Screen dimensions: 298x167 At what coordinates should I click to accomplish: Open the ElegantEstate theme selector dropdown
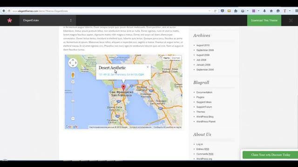pyautogui.click(x=47, y=20)
